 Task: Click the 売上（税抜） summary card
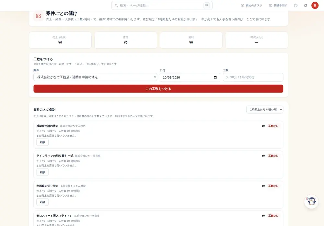(x=60, y=40)
